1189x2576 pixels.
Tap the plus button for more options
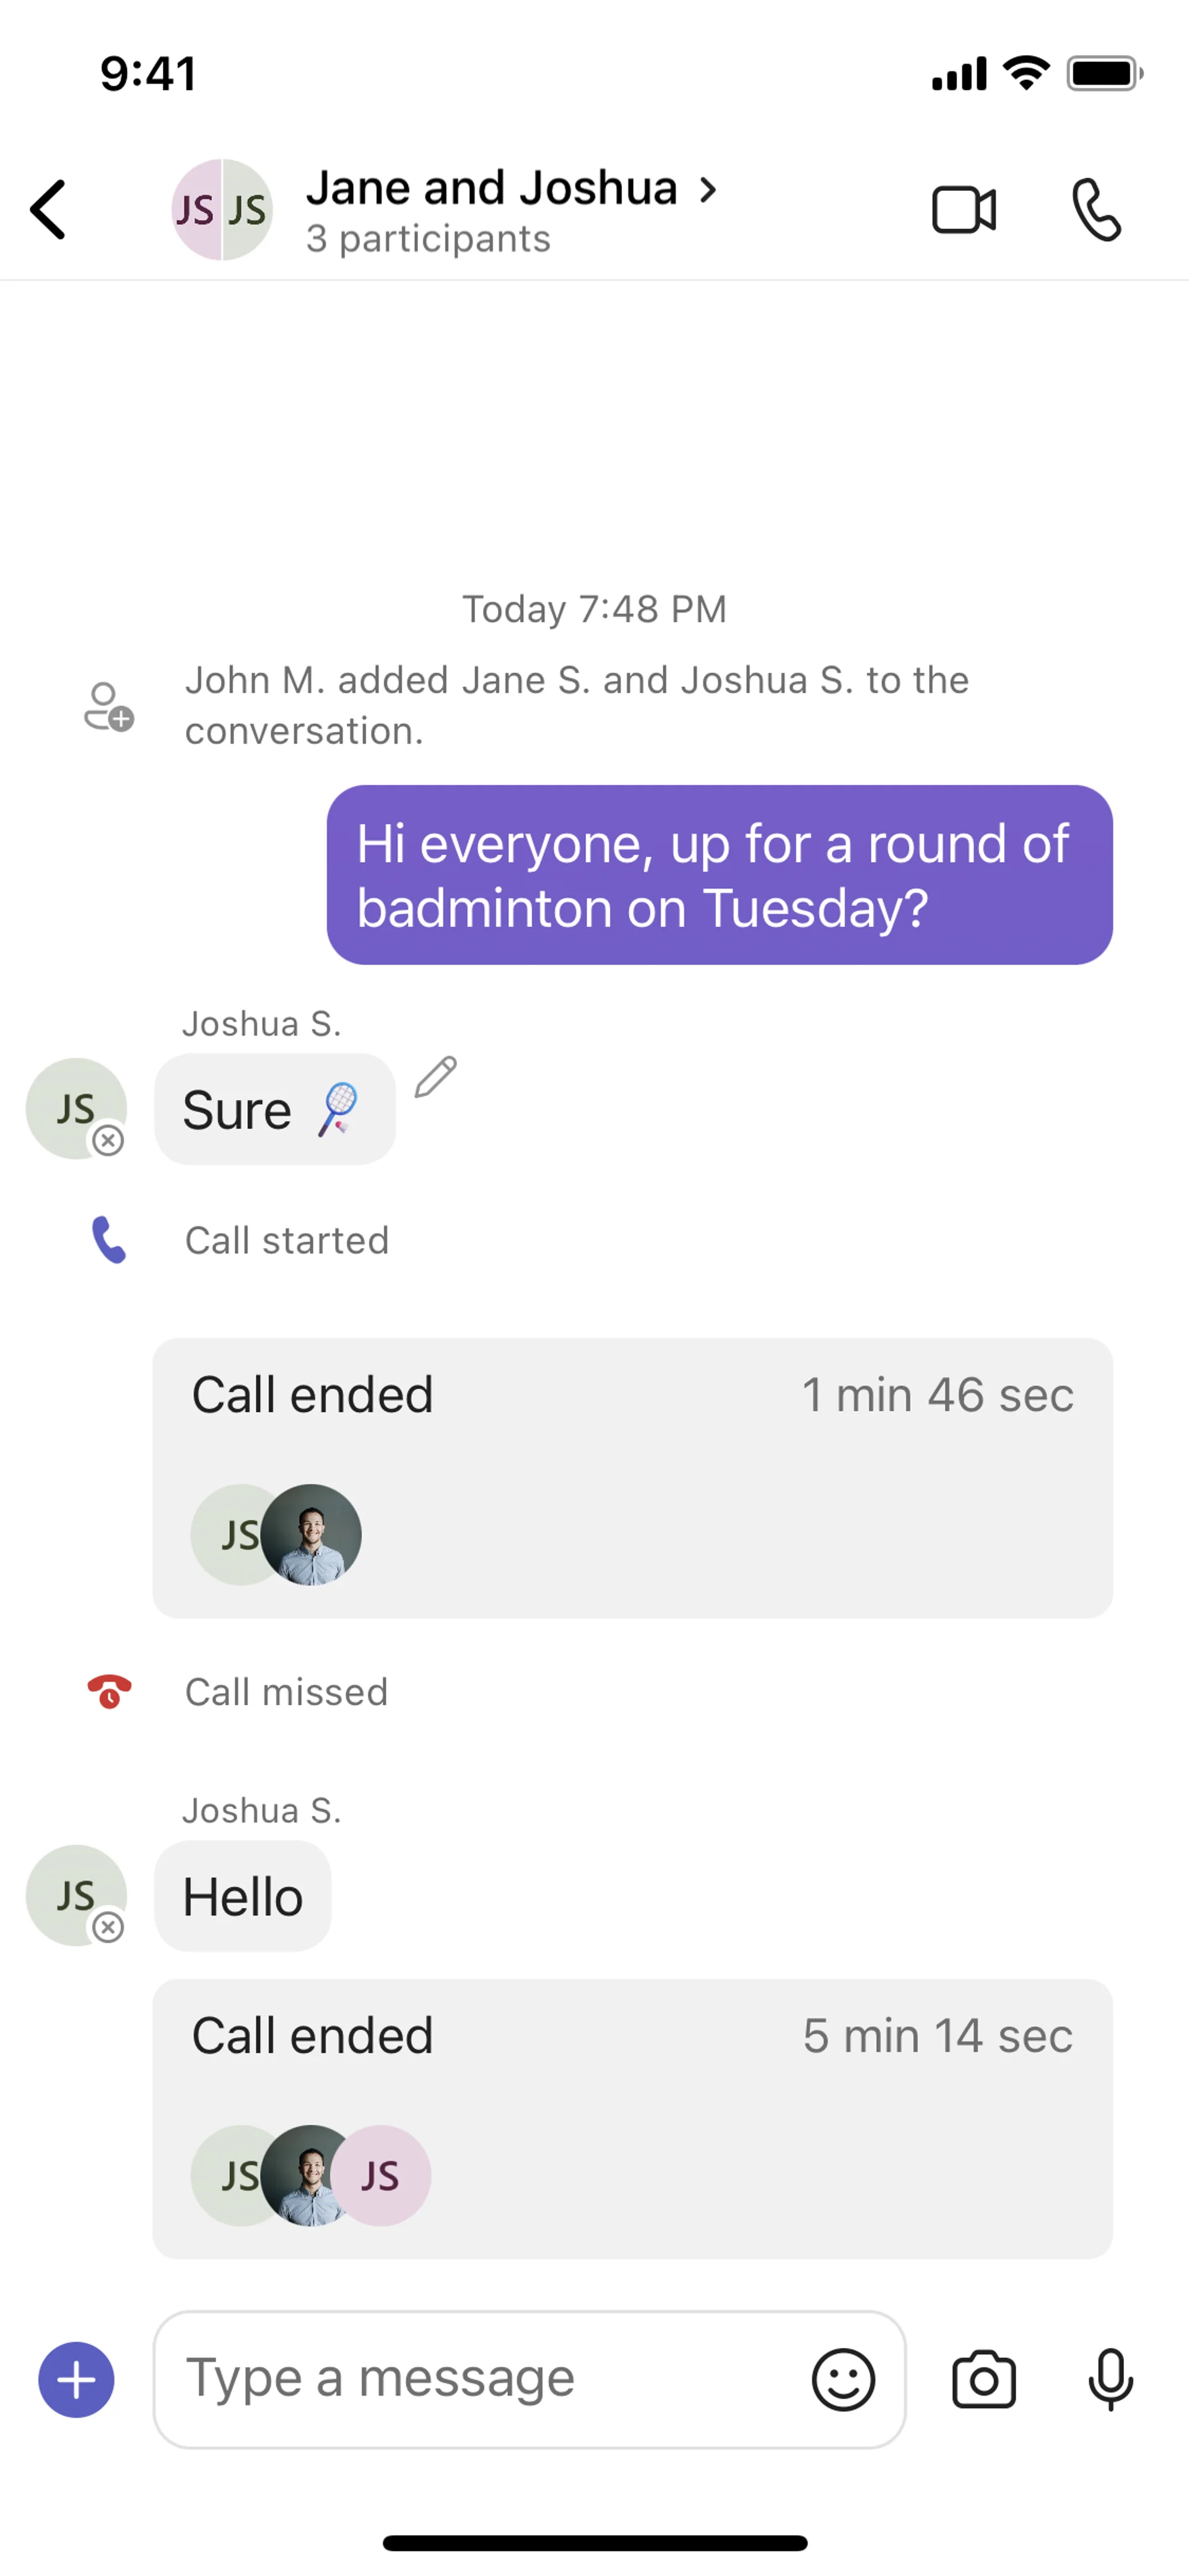[x=76, y=2379]
